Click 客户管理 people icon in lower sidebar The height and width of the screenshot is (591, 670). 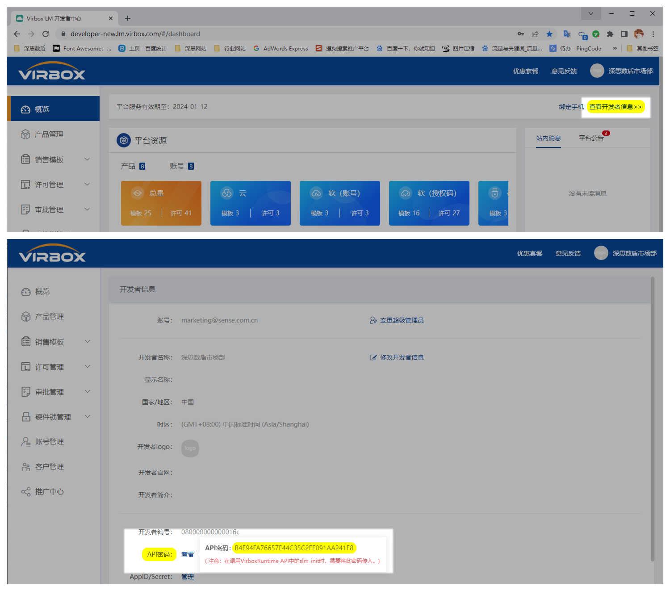(26, 467)
